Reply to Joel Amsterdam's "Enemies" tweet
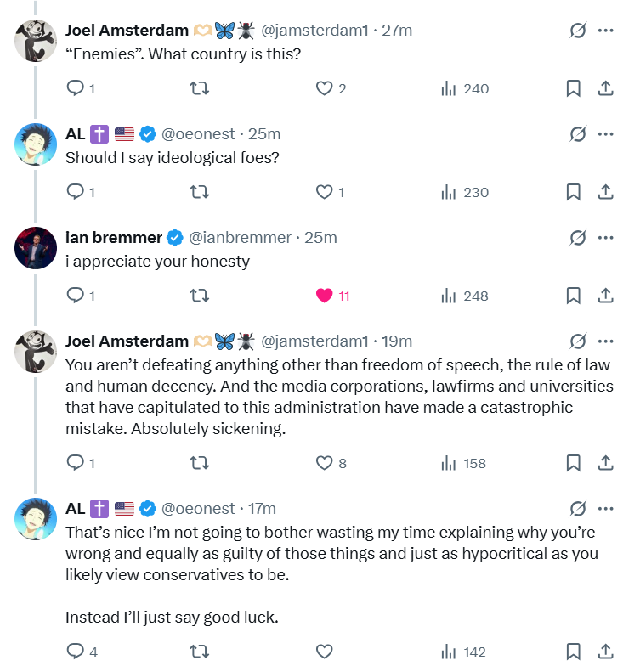Screen dimensions: 629x666 75,88
